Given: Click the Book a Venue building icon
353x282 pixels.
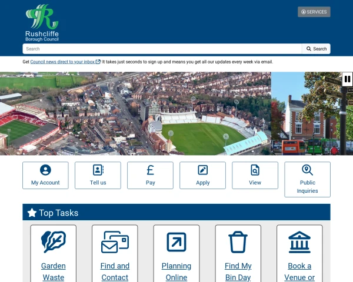Looking at the screenshot, I should click(x=299, y=242).
